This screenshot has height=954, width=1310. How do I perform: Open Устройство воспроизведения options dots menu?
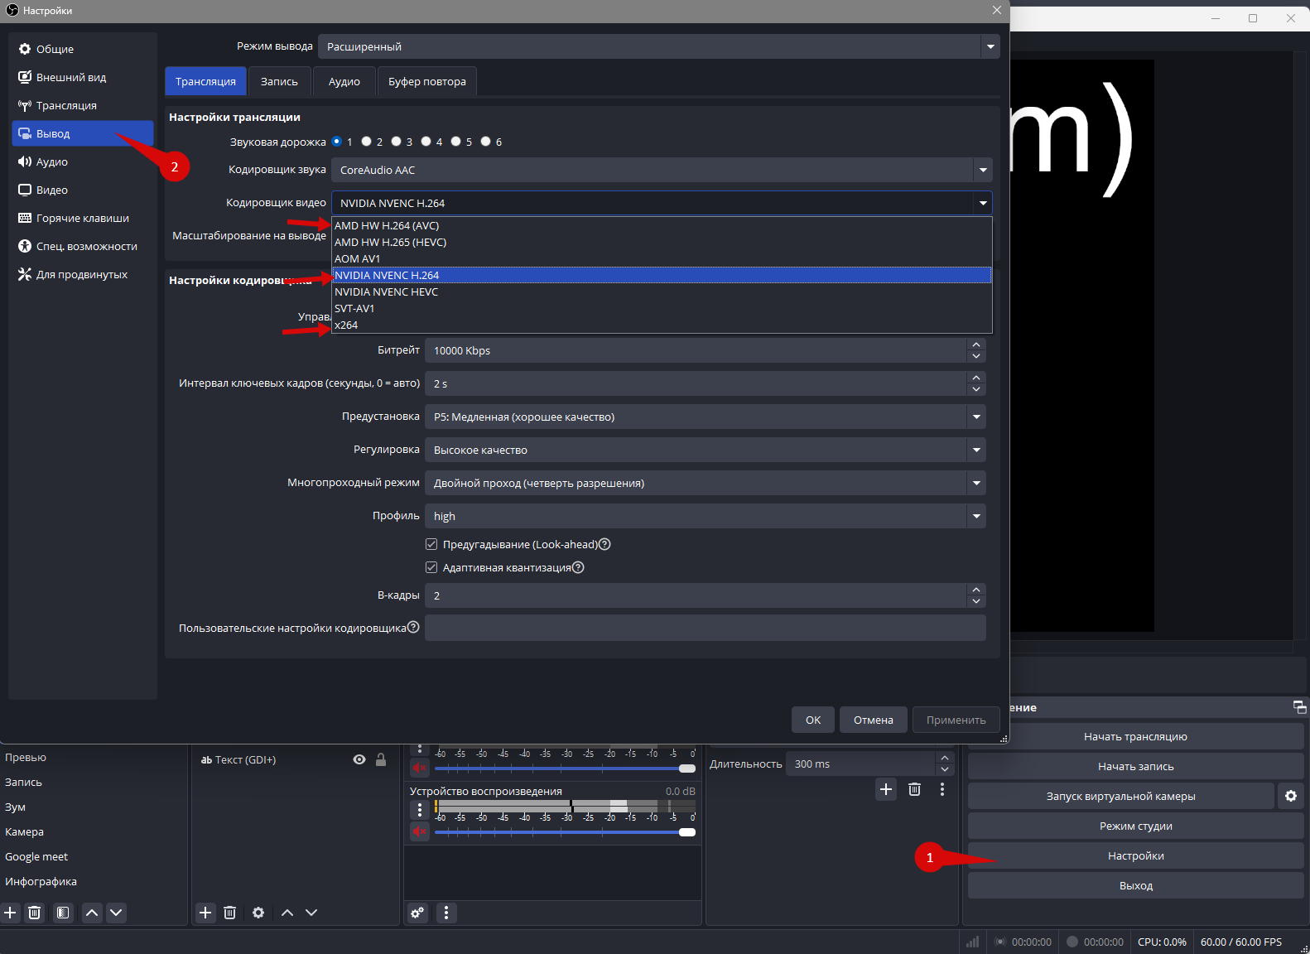pos(420,809)
